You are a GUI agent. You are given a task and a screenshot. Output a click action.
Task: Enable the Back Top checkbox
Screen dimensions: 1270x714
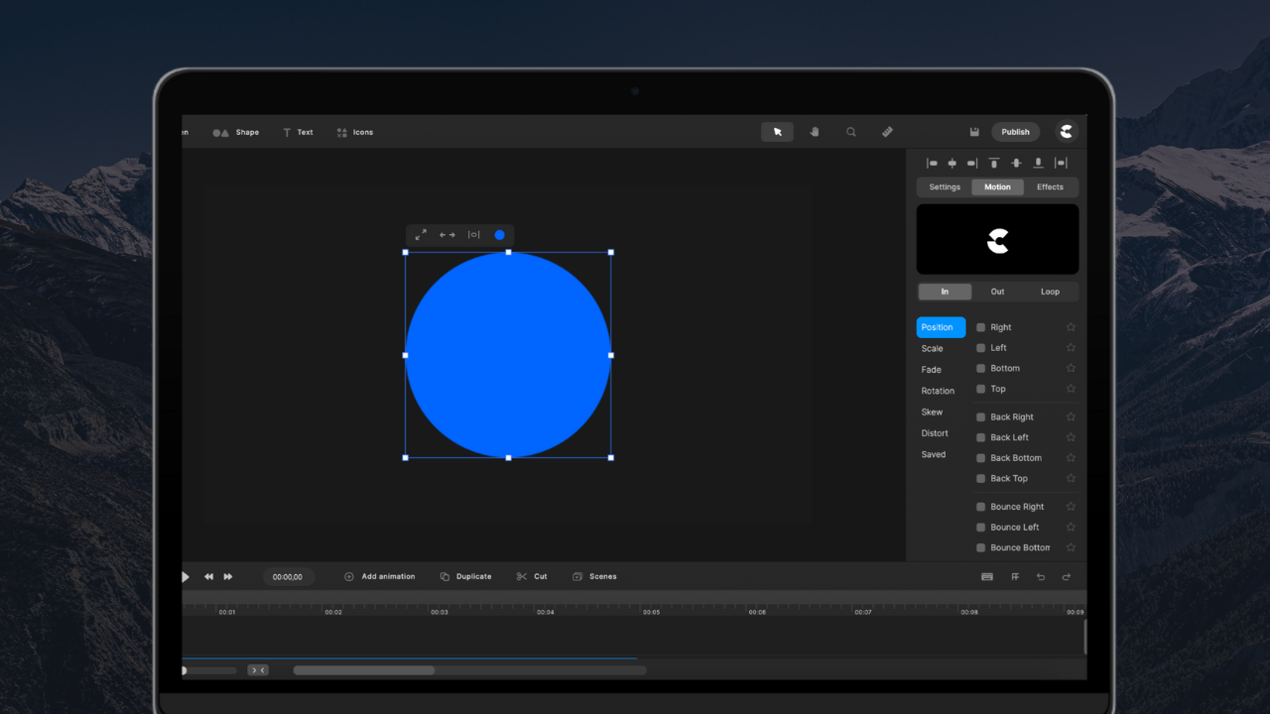point(981,478)
